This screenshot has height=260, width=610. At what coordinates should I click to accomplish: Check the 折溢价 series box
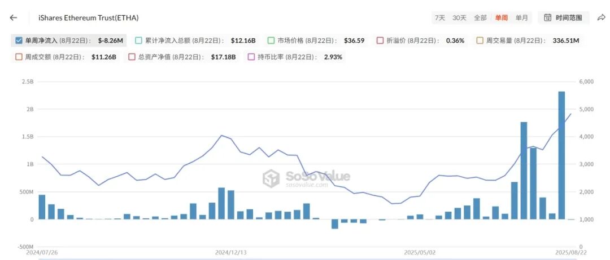pos(380,41)
